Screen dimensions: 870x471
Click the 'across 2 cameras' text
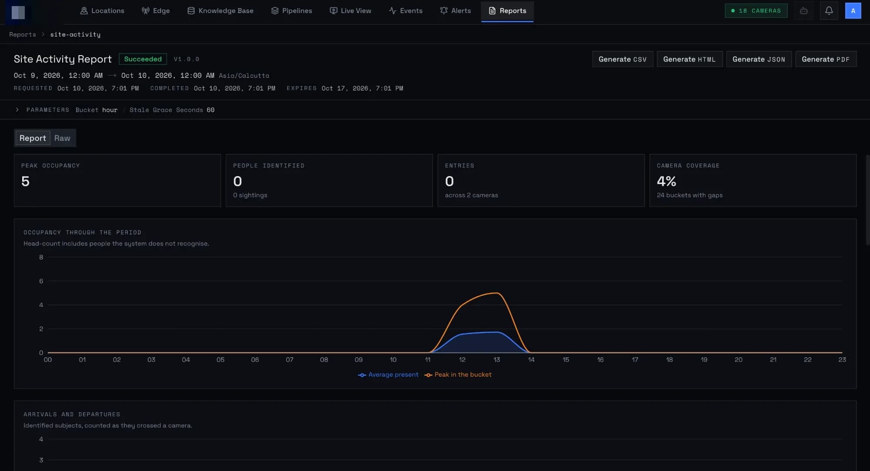click(x=471, y=195)
